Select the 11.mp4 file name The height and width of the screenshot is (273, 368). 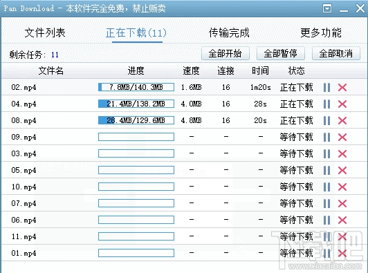pyautogui.click(x=24, y=236)
